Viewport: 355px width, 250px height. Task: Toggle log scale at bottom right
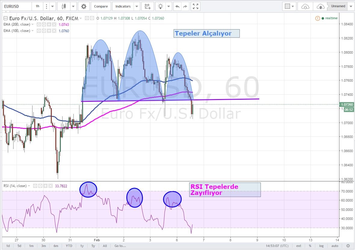pos(321,246)
